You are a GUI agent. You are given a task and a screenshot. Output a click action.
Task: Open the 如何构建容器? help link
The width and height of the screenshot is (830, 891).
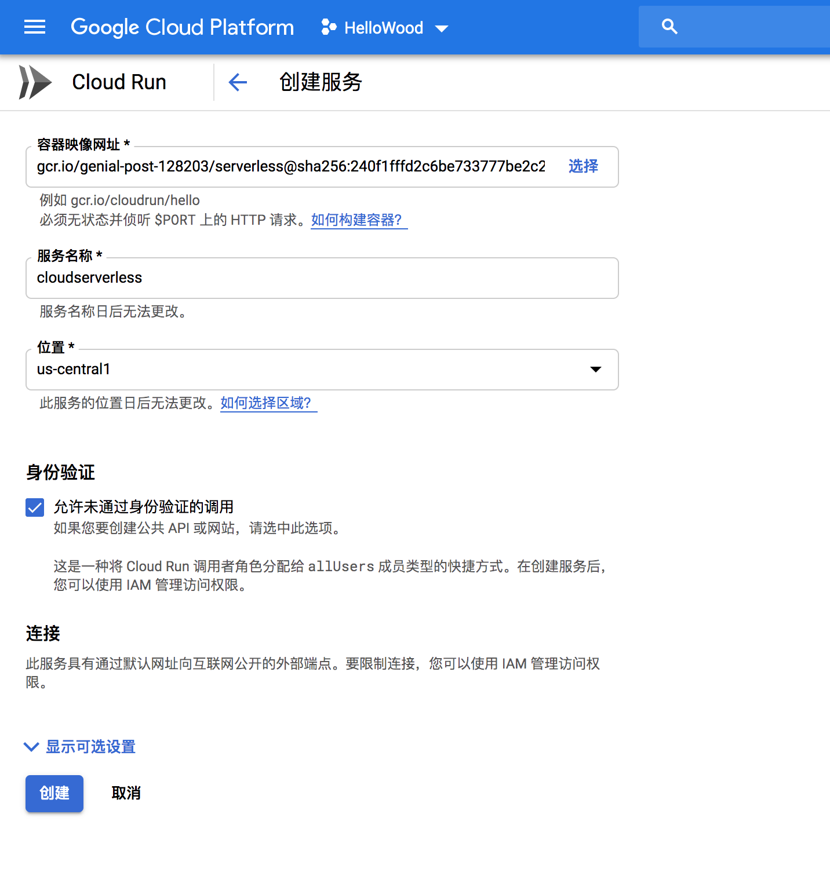click(359, 220)
